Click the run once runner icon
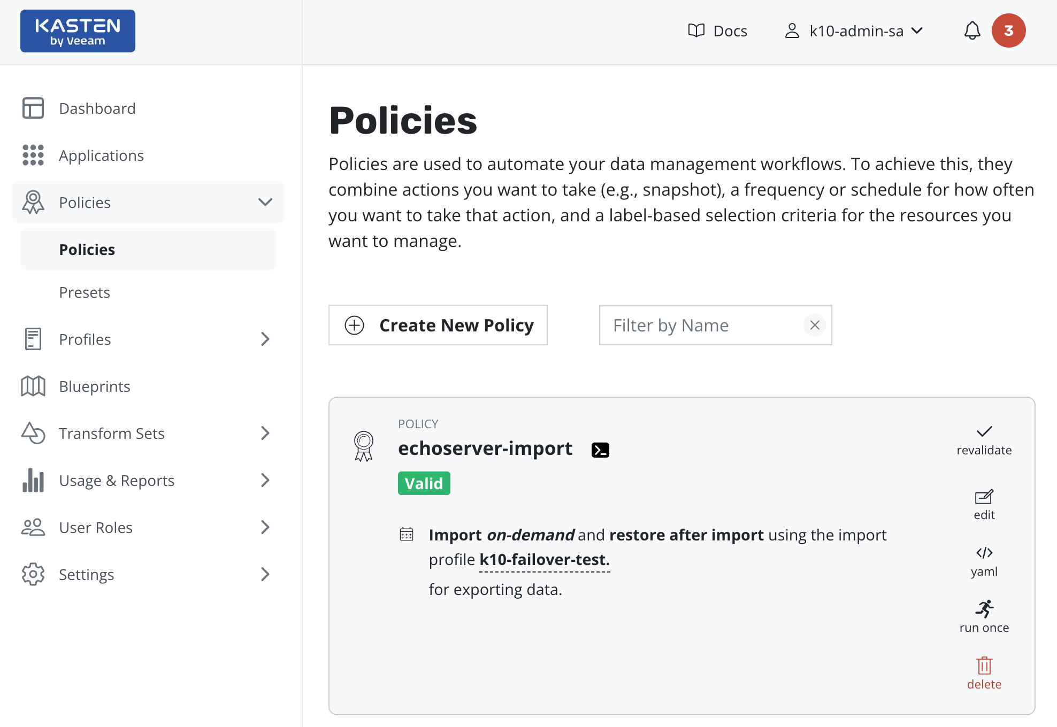 [x=984, y=609]
